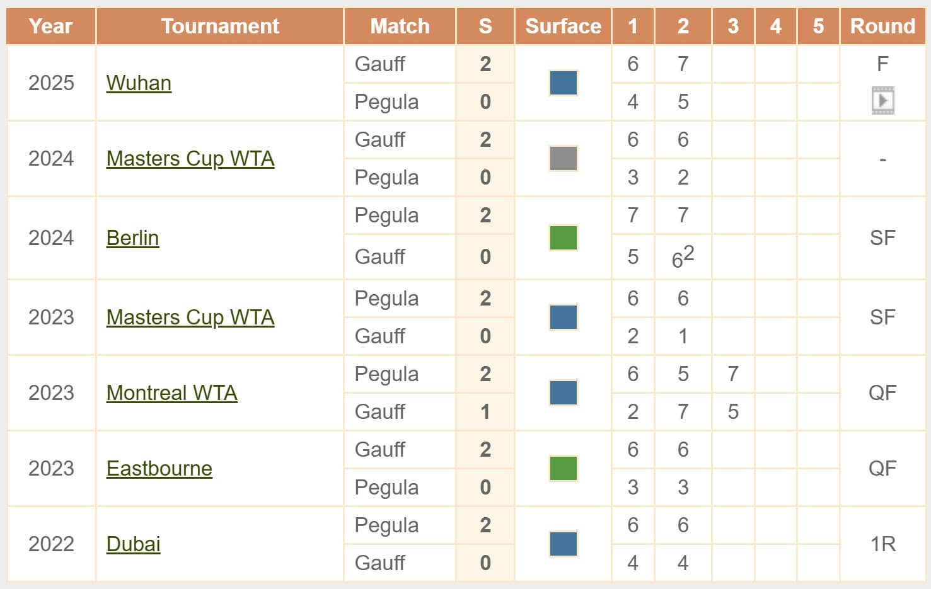The height and width of the screenshot is (589, 931).
Task: Click the hard court surface icon for Dubai
Action: (x=563, y=544)
